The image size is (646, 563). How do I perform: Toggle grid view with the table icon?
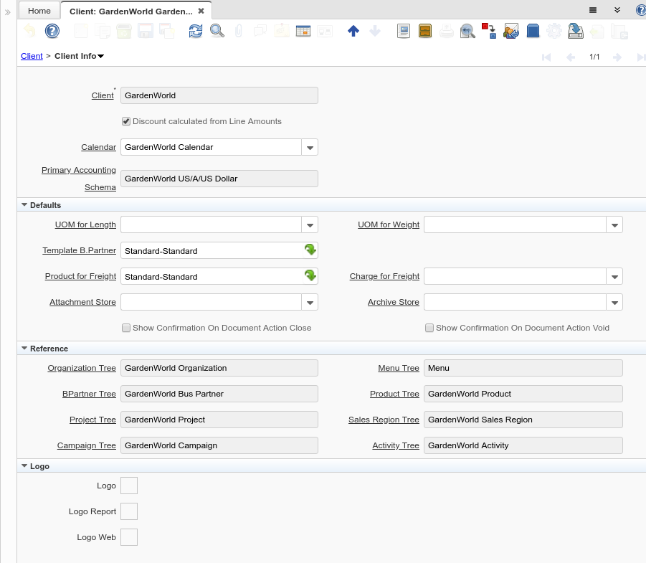[x=303, y=31]
